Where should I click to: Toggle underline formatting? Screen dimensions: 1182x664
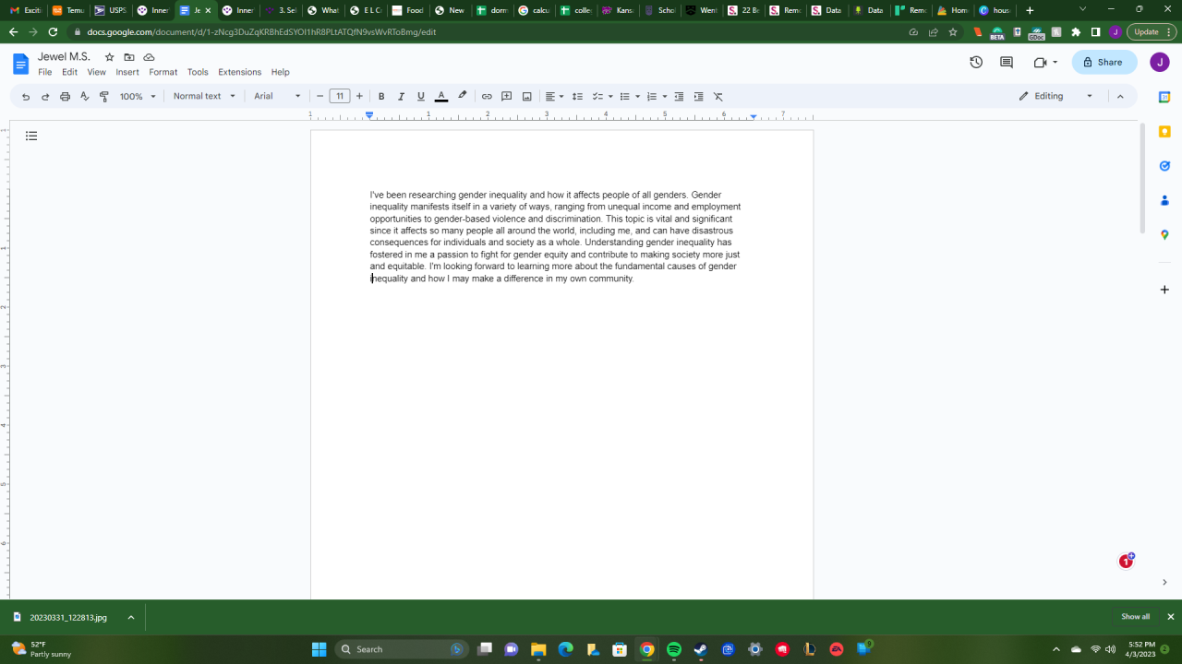tap(421, 96)
